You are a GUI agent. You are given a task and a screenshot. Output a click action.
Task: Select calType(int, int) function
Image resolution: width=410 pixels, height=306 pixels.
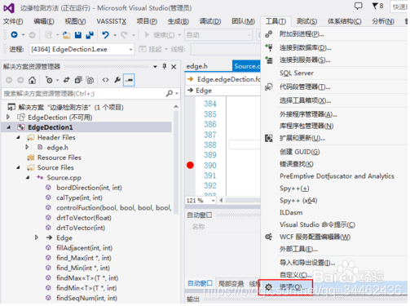click(x=79, y=197)
